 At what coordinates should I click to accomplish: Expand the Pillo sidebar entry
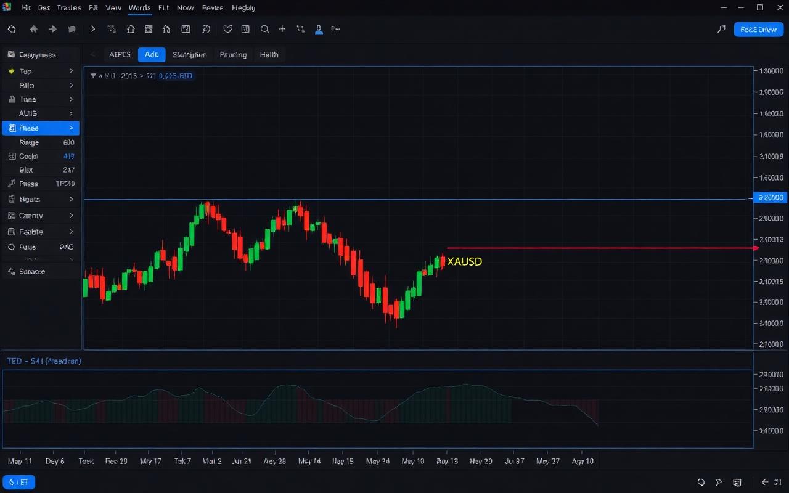point(72,86)
